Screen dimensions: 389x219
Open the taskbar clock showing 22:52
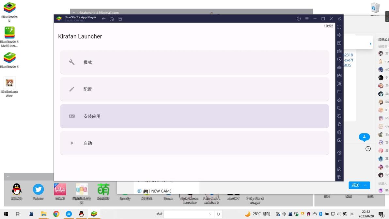(366, 214)
